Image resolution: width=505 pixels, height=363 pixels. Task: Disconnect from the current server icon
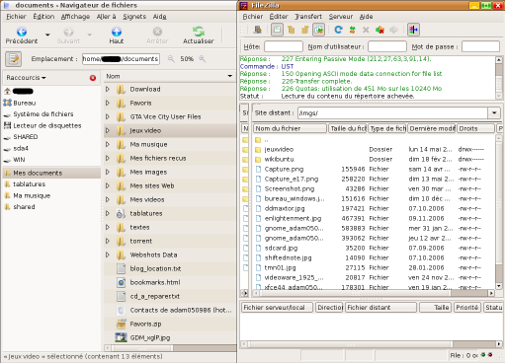coord(379,30)
